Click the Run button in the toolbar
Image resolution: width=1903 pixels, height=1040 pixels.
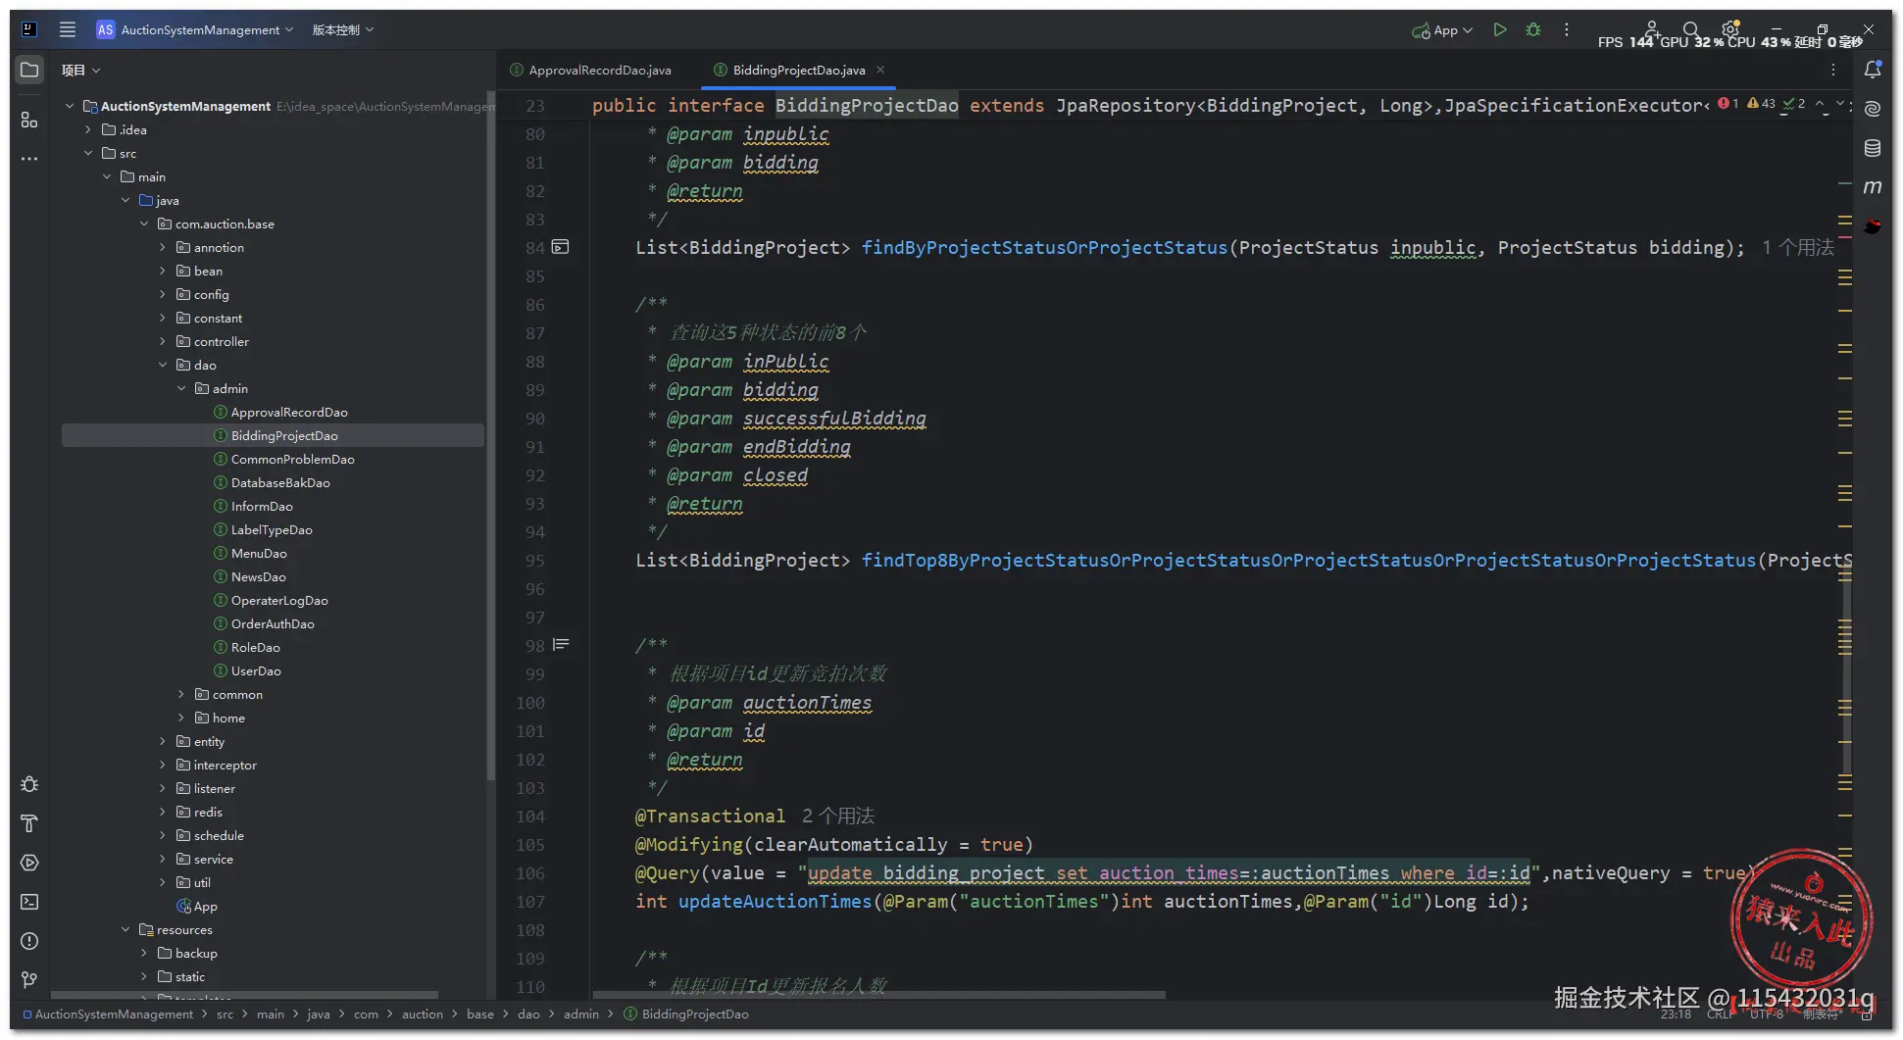tap(1499, 29)
